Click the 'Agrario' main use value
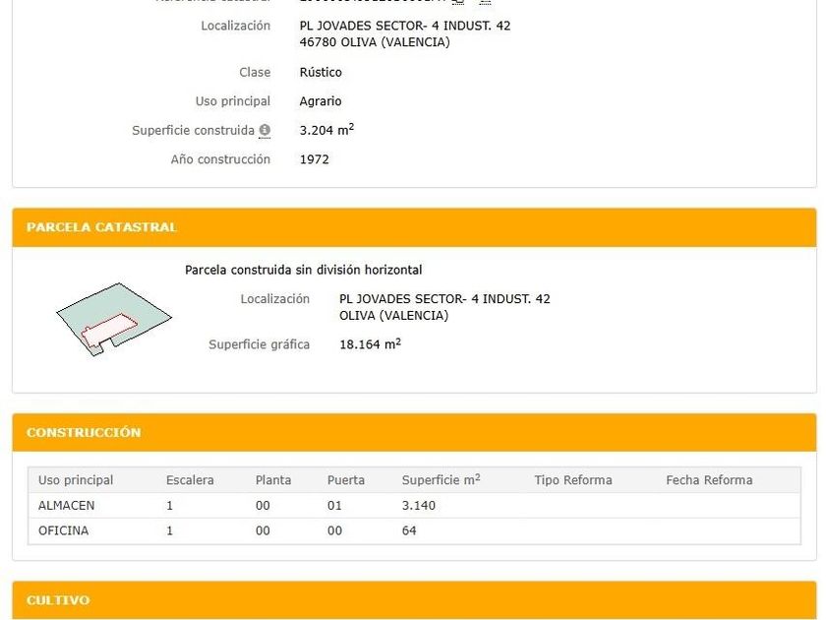This screenshot has width=826, height=620. tap(321, 101)
